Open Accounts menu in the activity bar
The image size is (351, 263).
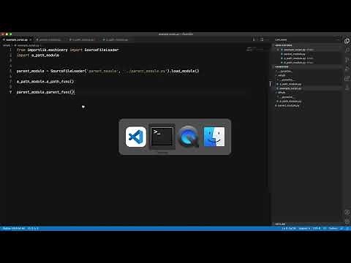coord(347,212)
